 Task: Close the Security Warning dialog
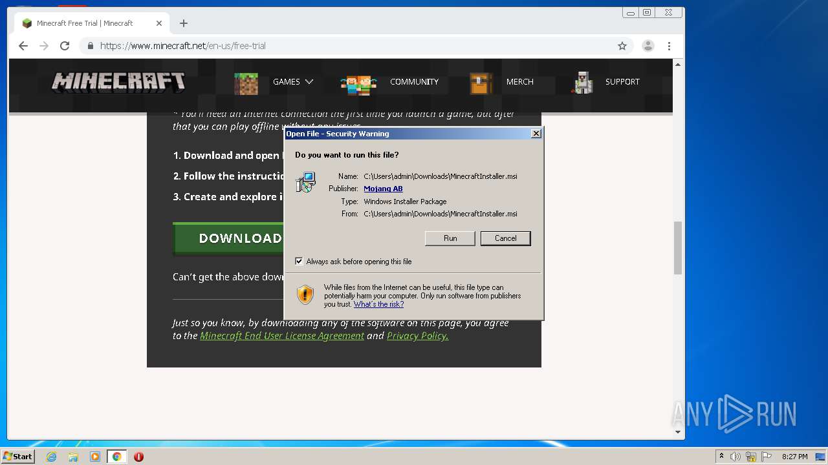[536, 134]
